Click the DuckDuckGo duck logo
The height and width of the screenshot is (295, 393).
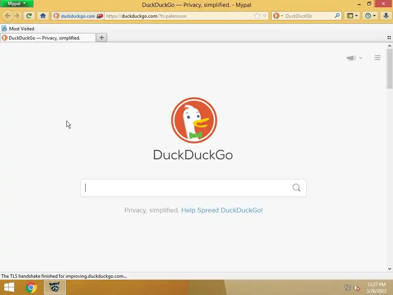point(194,120)
